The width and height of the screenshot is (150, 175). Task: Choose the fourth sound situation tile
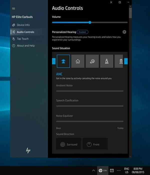tap(107, 61)
